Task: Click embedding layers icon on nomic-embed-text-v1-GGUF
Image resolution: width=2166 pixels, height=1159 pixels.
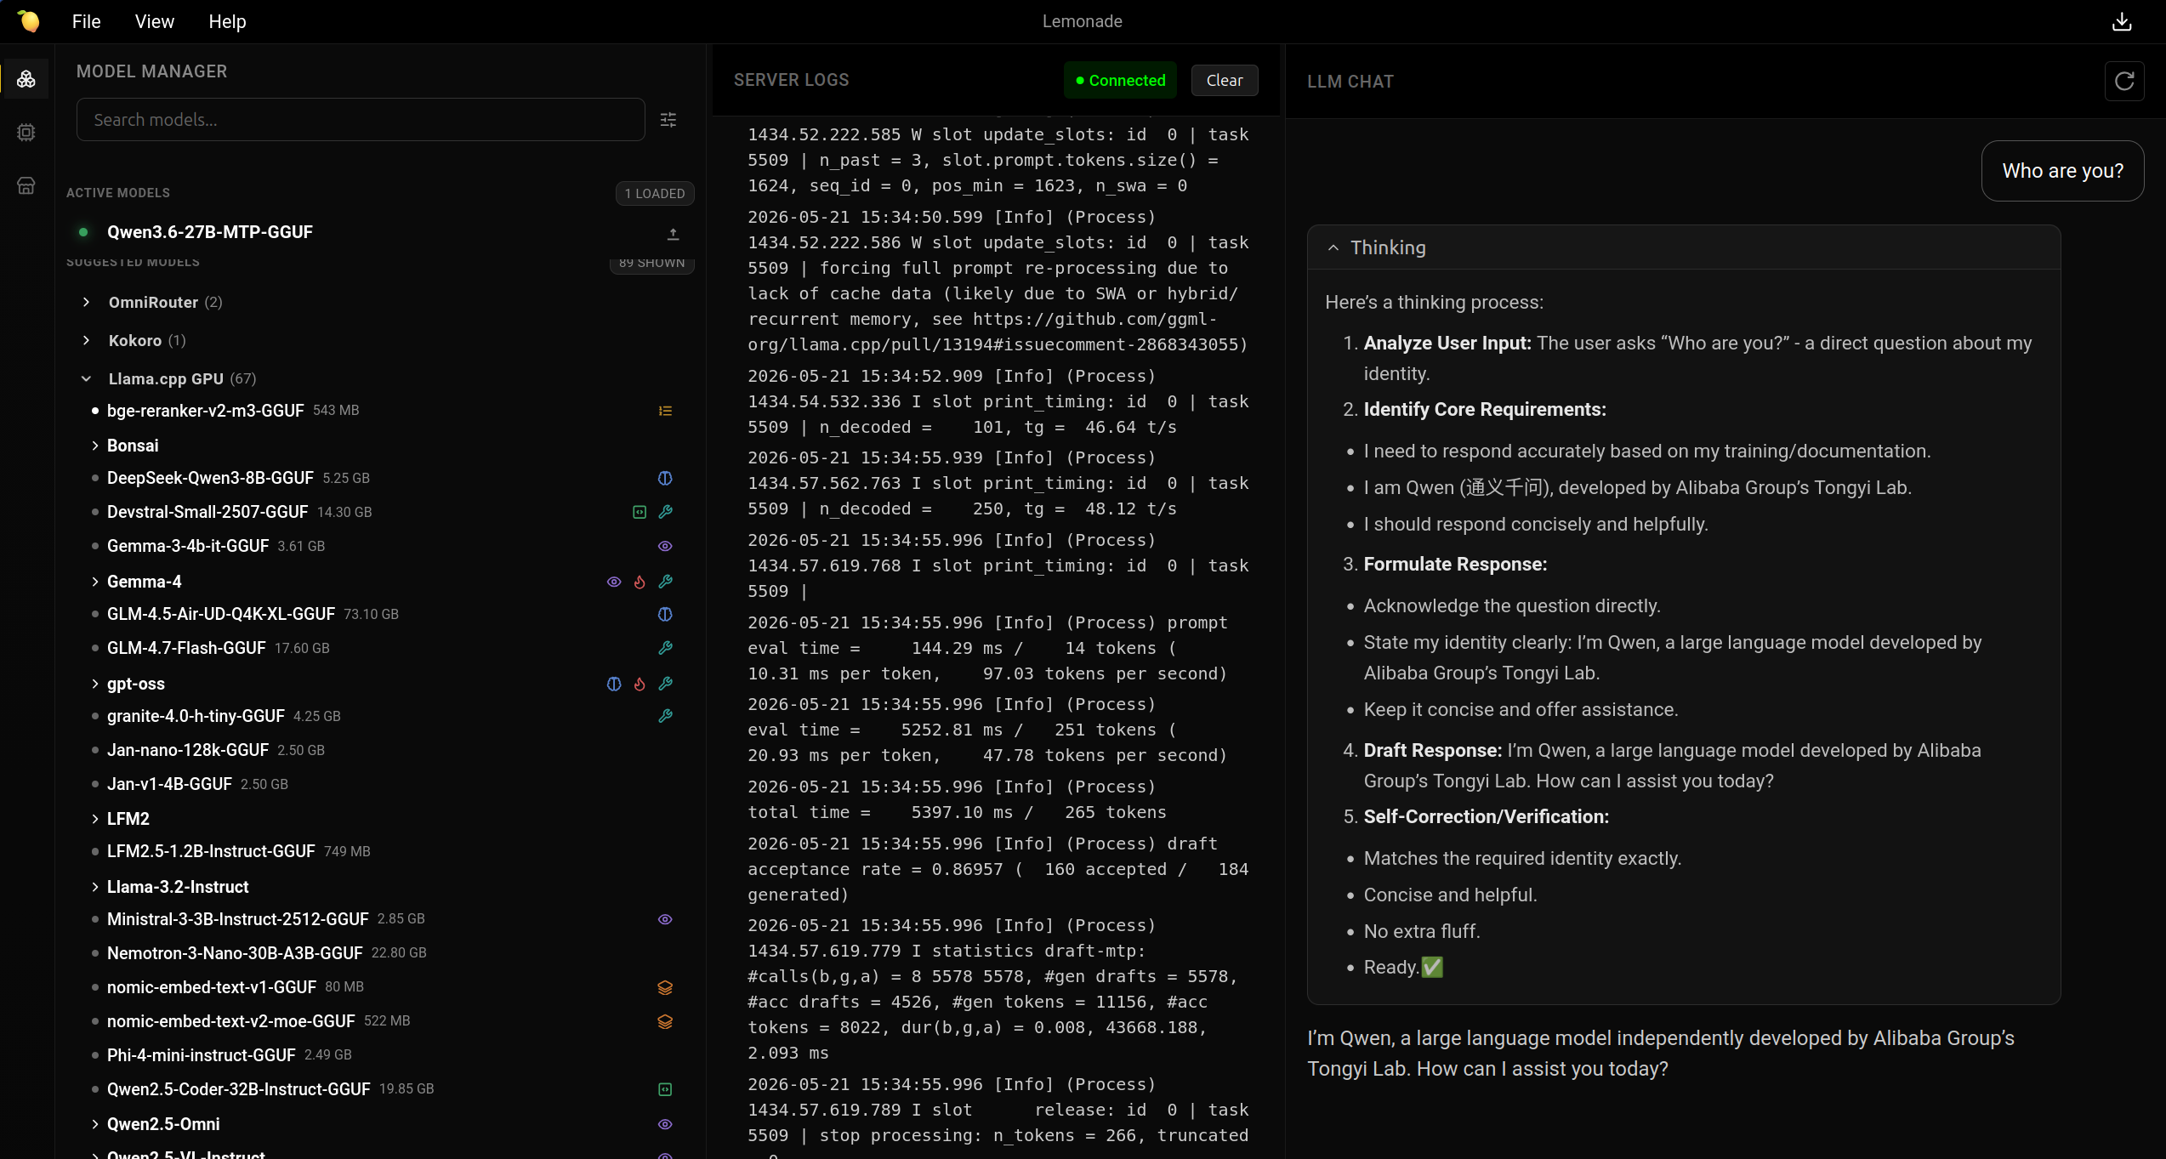Action: tap(665, 987)
